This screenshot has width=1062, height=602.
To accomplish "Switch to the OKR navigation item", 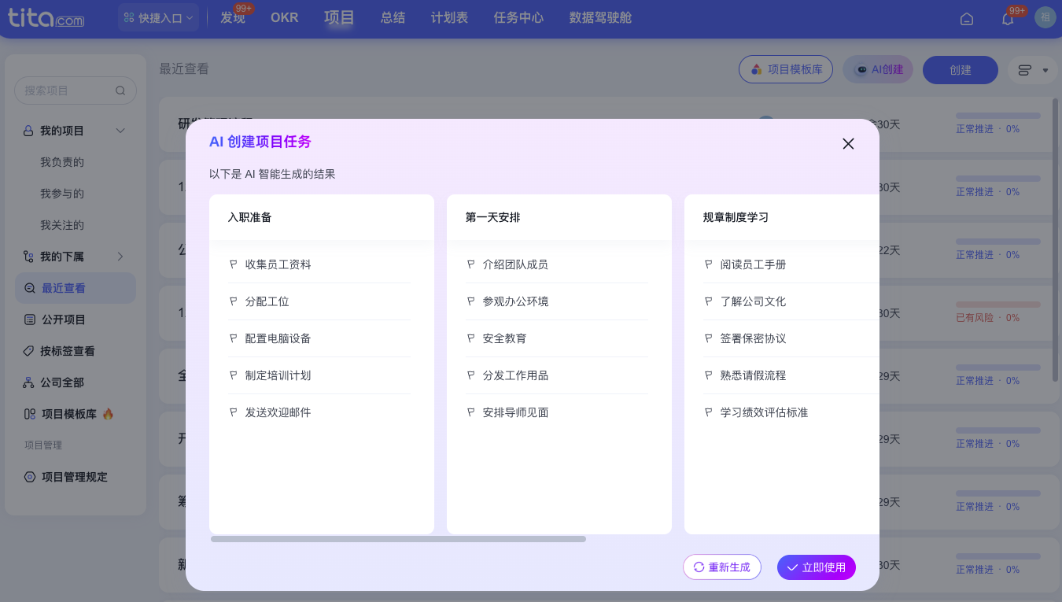I will [284, 17].
